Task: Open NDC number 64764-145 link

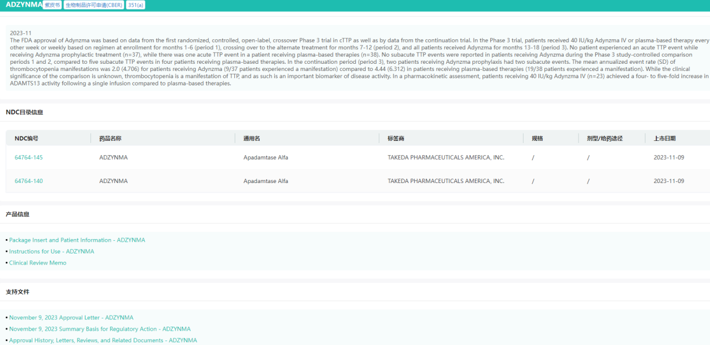Action: [x=28, y=158]
